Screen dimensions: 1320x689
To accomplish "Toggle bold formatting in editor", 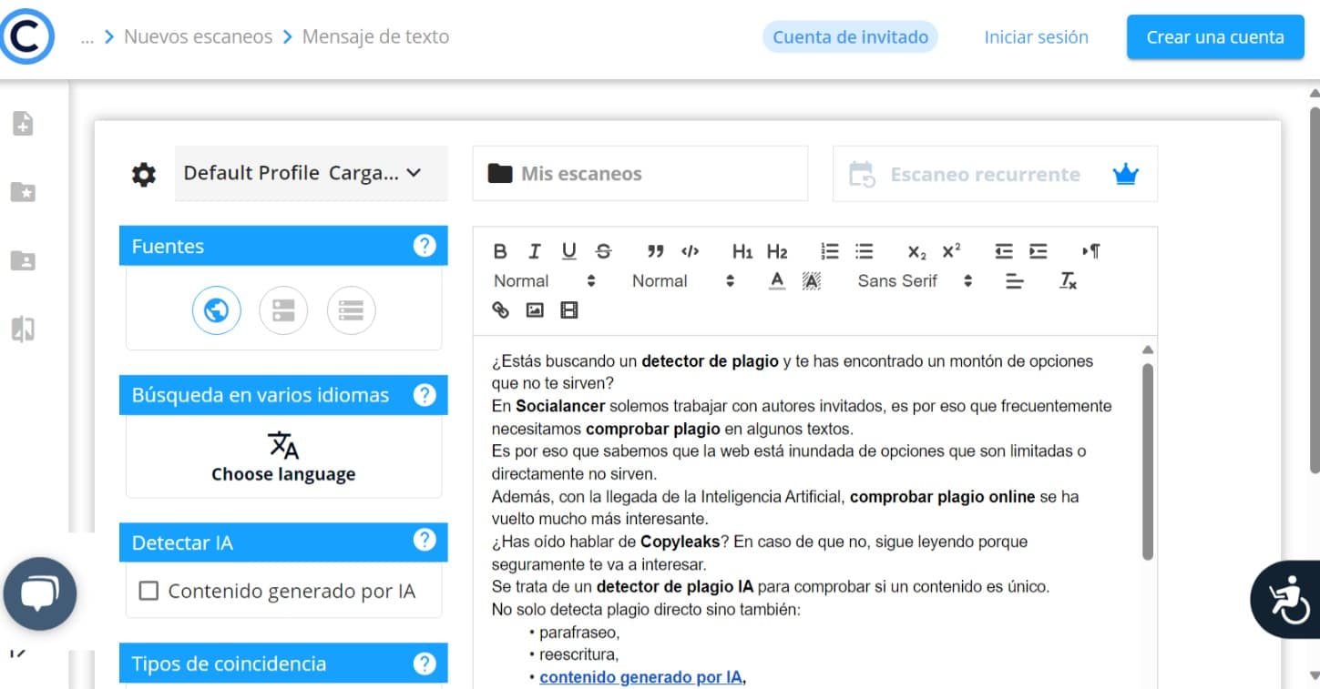I will tap(500, 251).
